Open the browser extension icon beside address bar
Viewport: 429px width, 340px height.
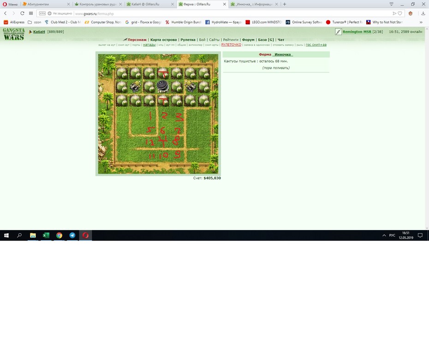[x=411, y=13]
